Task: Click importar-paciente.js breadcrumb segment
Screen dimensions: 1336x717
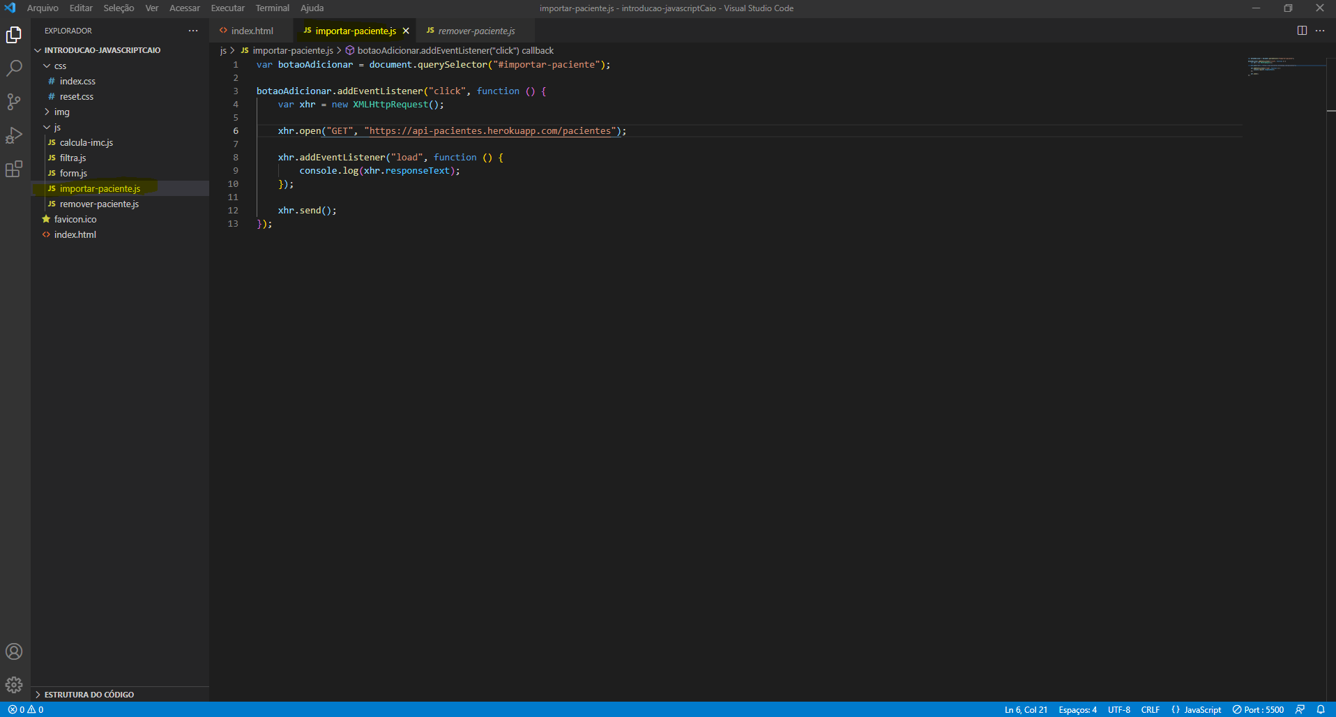Action: point(287,50)
